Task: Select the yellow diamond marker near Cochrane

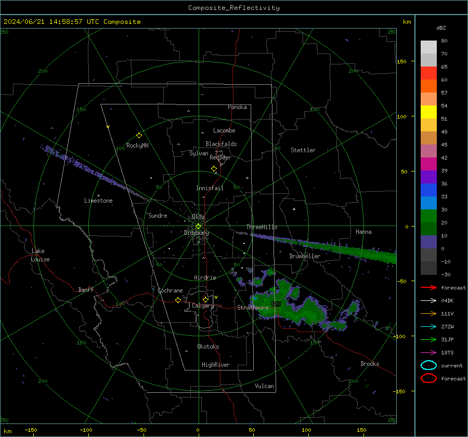Action: click(x=178, y=300)
